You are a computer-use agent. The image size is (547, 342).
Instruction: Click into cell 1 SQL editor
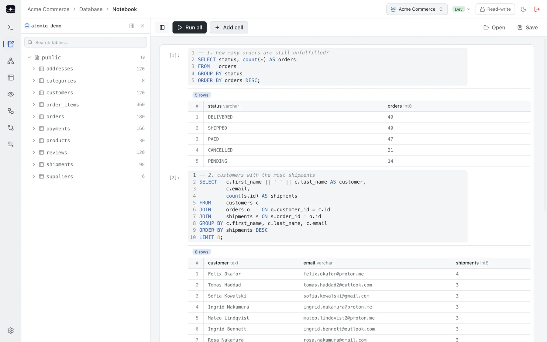[x=328, y=67]
